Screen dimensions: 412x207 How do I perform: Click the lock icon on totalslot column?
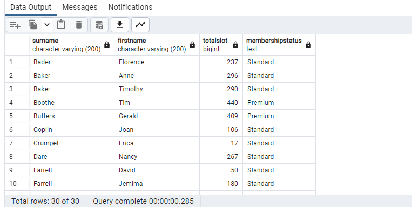235,45
